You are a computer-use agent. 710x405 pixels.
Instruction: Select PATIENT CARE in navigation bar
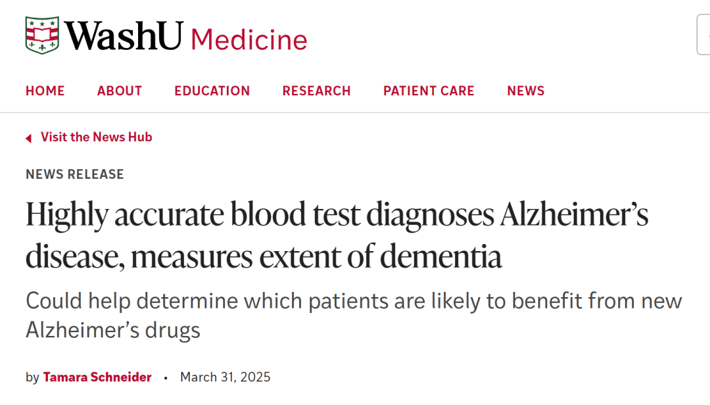point(429,91)
